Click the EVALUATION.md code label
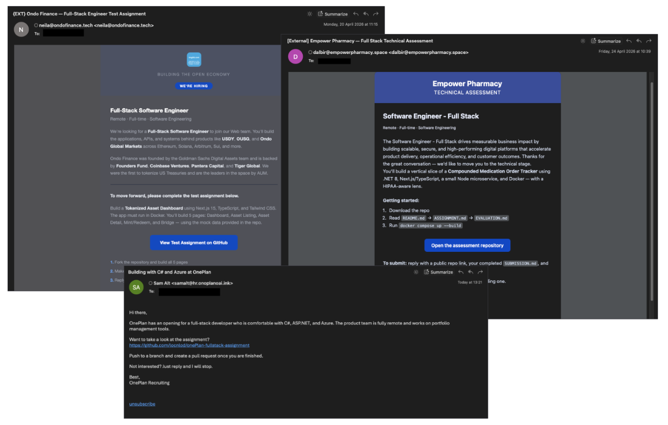 pos(491,218)
